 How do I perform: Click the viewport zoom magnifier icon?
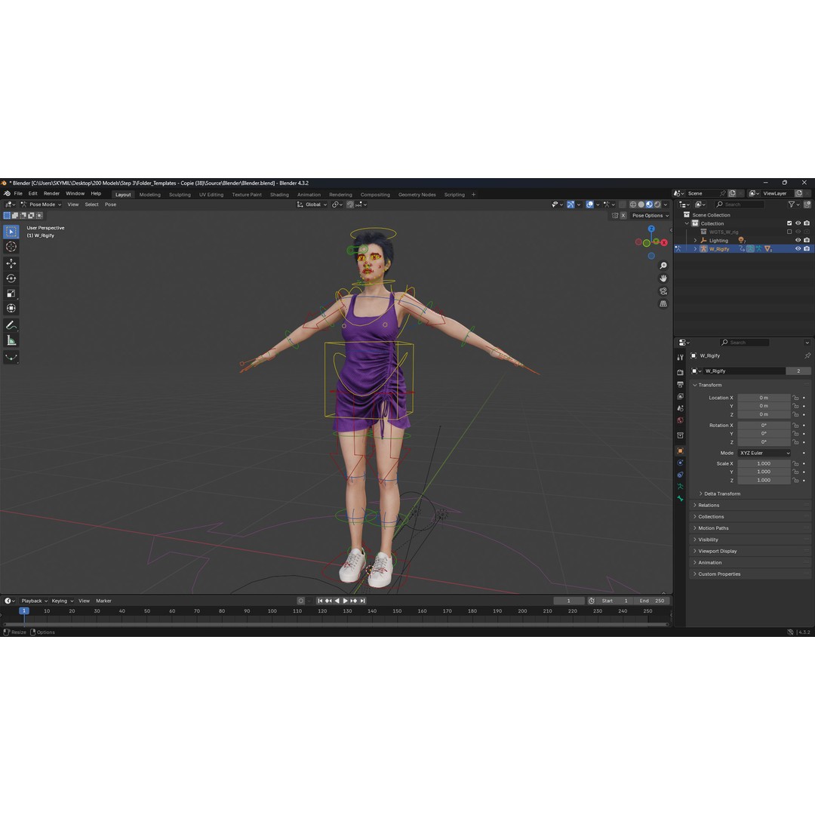(663, 266)
